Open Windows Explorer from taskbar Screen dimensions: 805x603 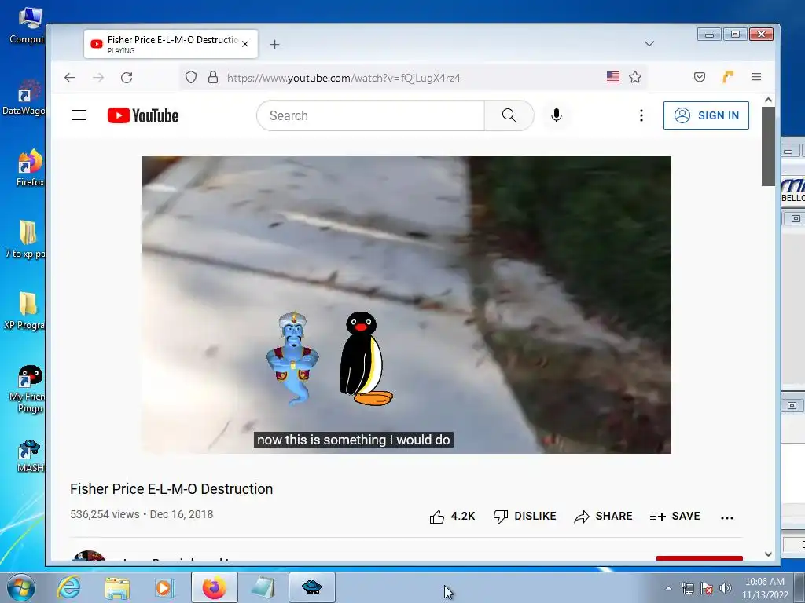117,587
